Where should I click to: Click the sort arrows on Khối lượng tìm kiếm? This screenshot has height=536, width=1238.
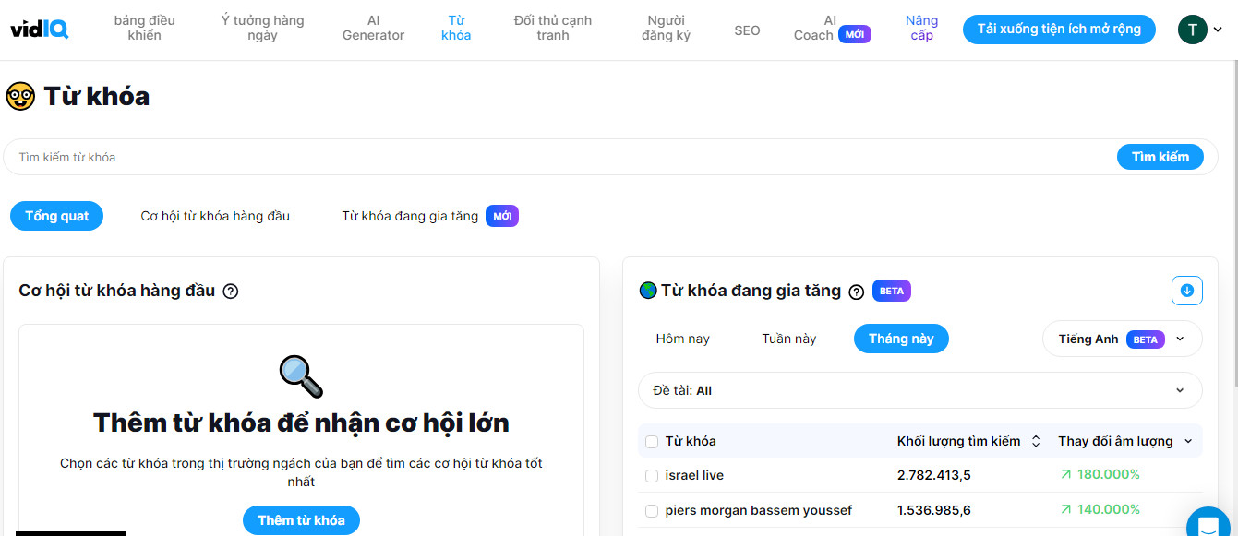[x=1036, y=442]
